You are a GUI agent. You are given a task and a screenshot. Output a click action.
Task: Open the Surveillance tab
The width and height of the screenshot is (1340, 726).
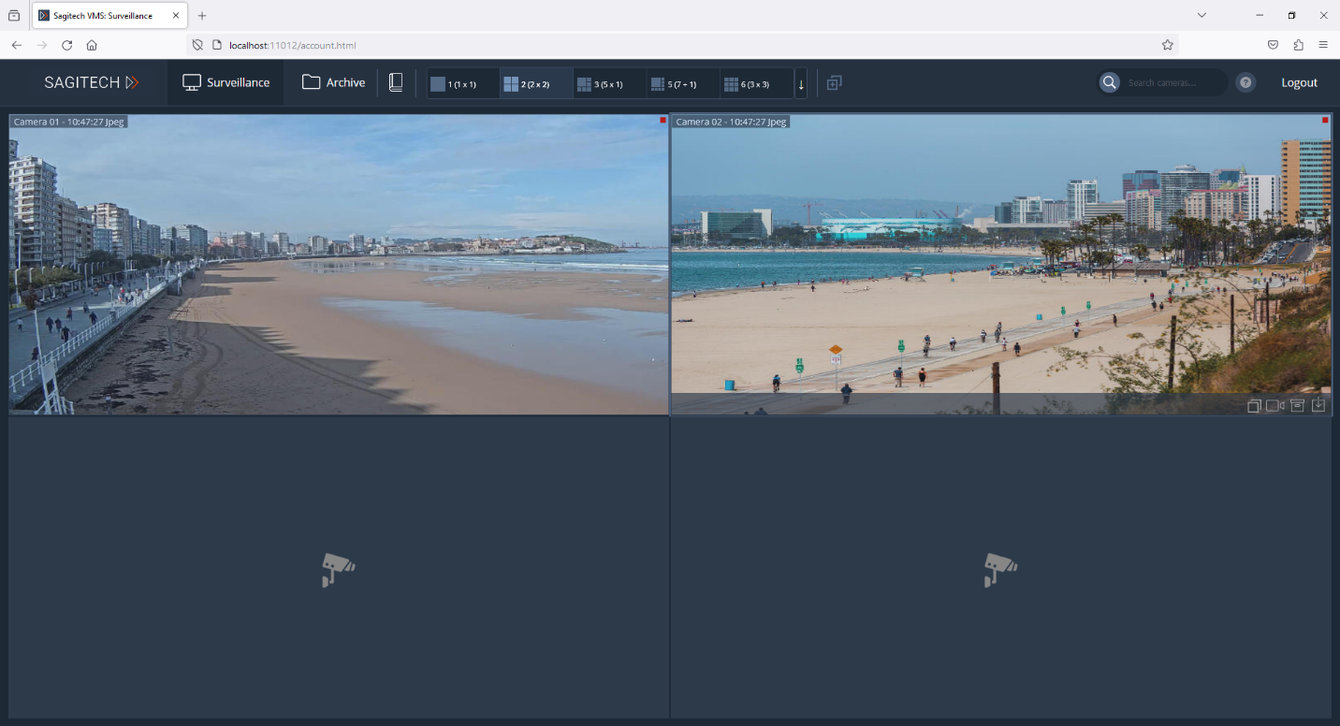(x=226, y=82)
